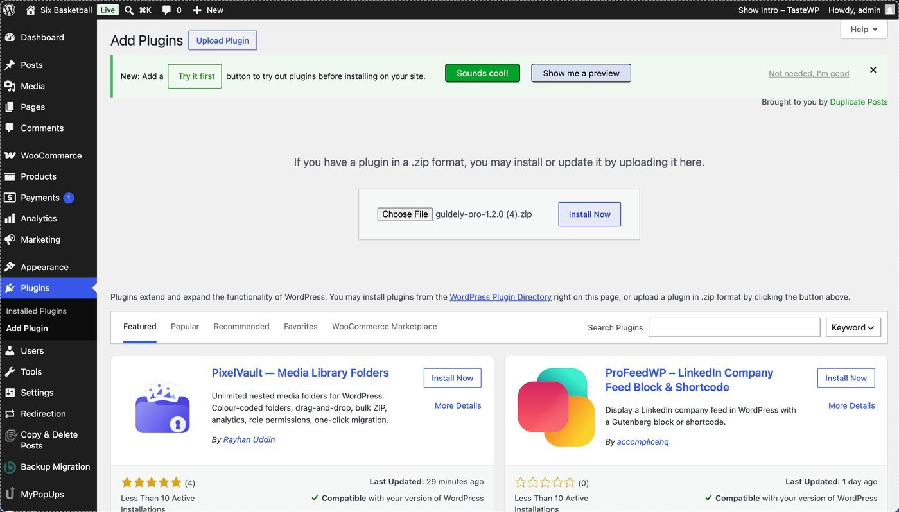The width and height of the screenshot is (899, 512).
Task: Install the PixelVault plugin
Action: [x=452, y=378]
